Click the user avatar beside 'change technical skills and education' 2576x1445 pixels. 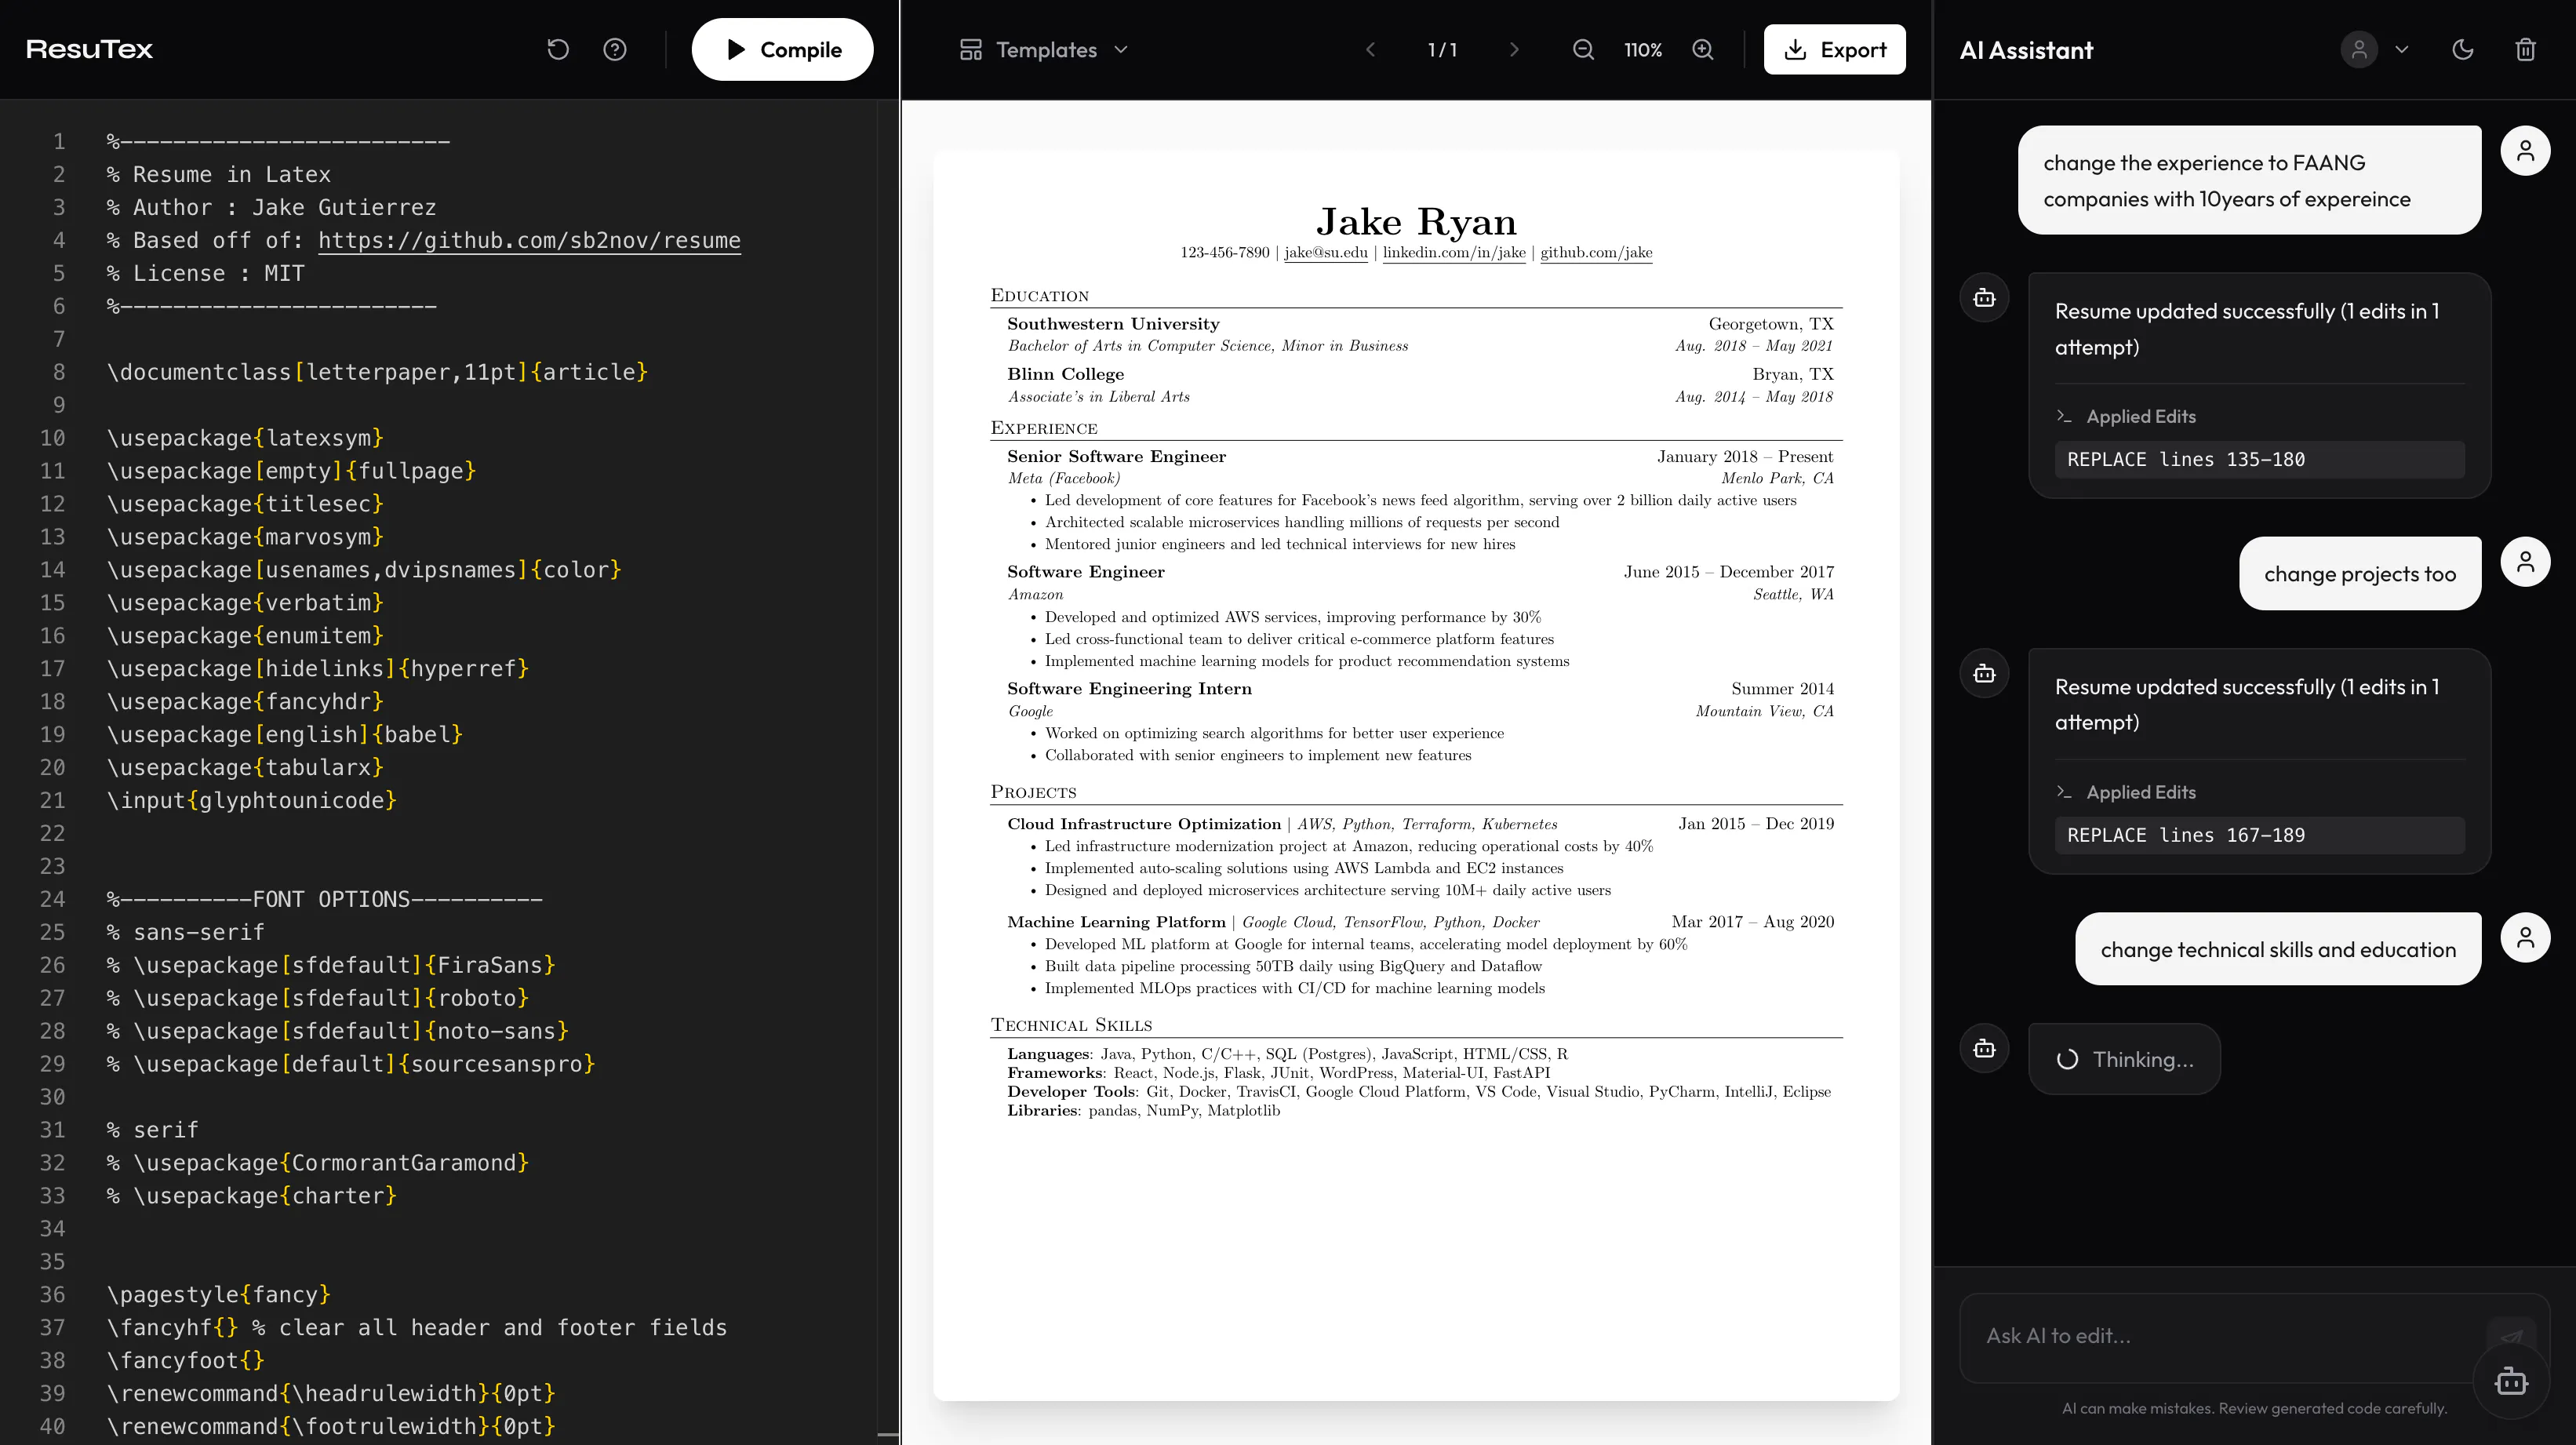[x=2525, y=938]
